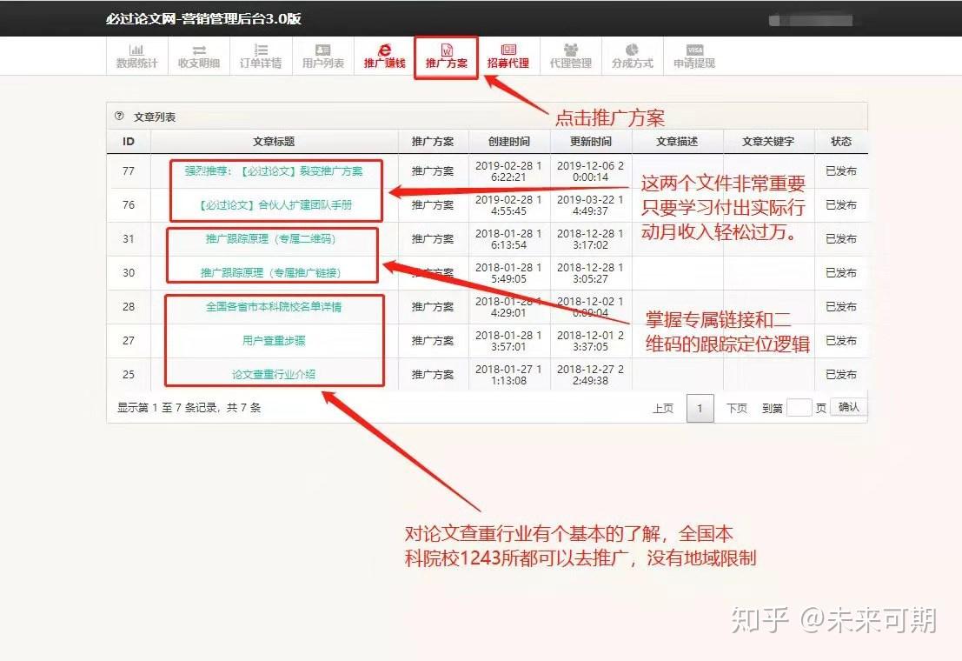
Task: Select ID cell 25
Action: click(x=129, y=374)
